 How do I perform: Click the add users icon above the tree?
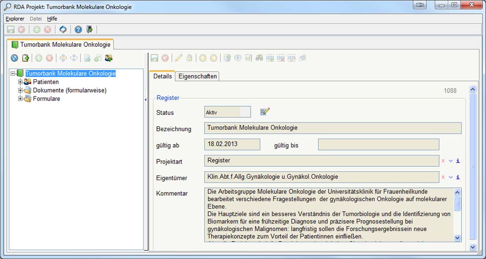109,58
